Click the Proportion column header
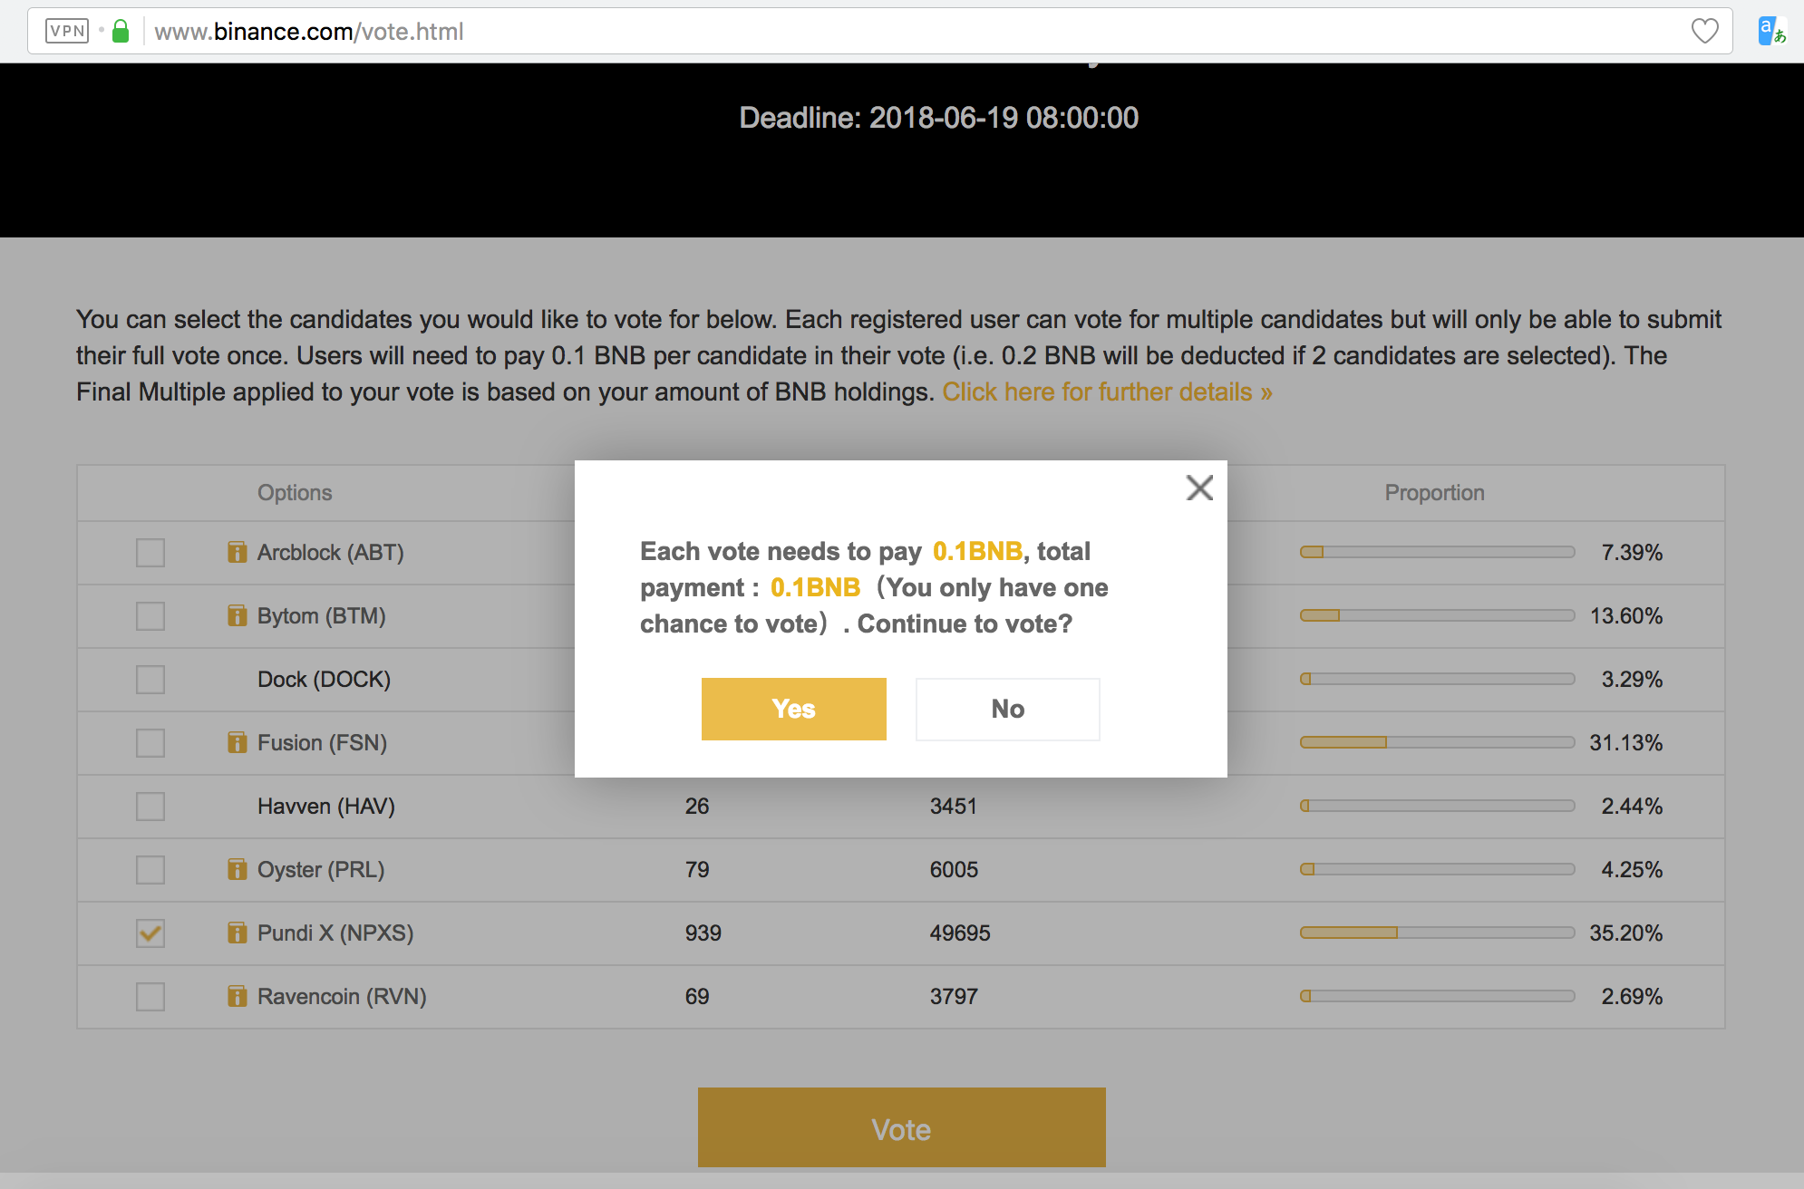Image resolution: width=1804 pixels, height=1189 pixels. [x=1434, y=493]
